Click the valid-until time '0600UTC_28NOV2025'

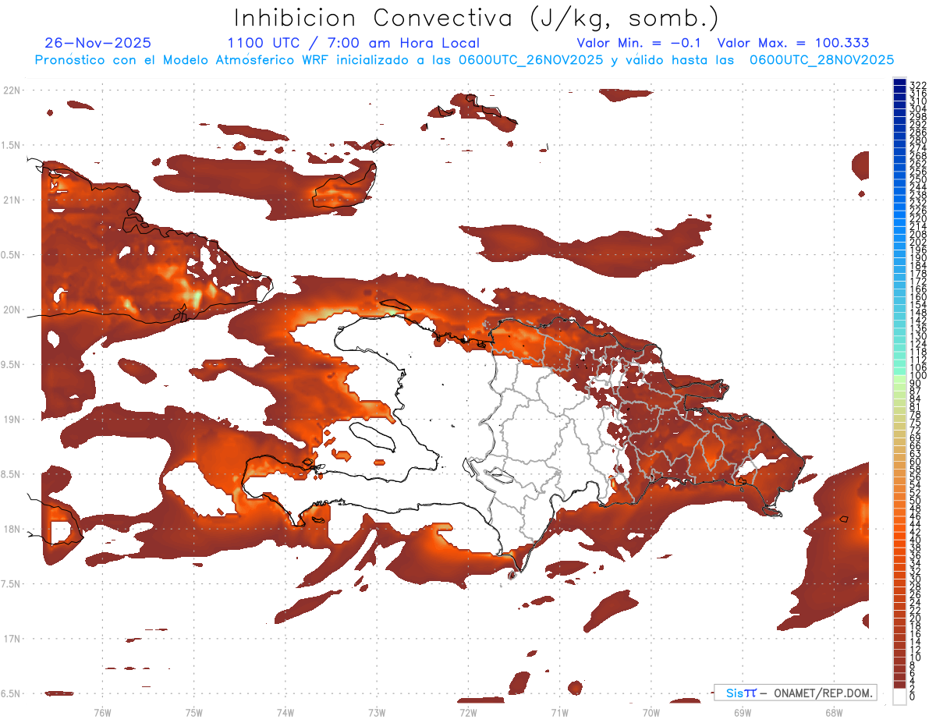click(821, 60)
